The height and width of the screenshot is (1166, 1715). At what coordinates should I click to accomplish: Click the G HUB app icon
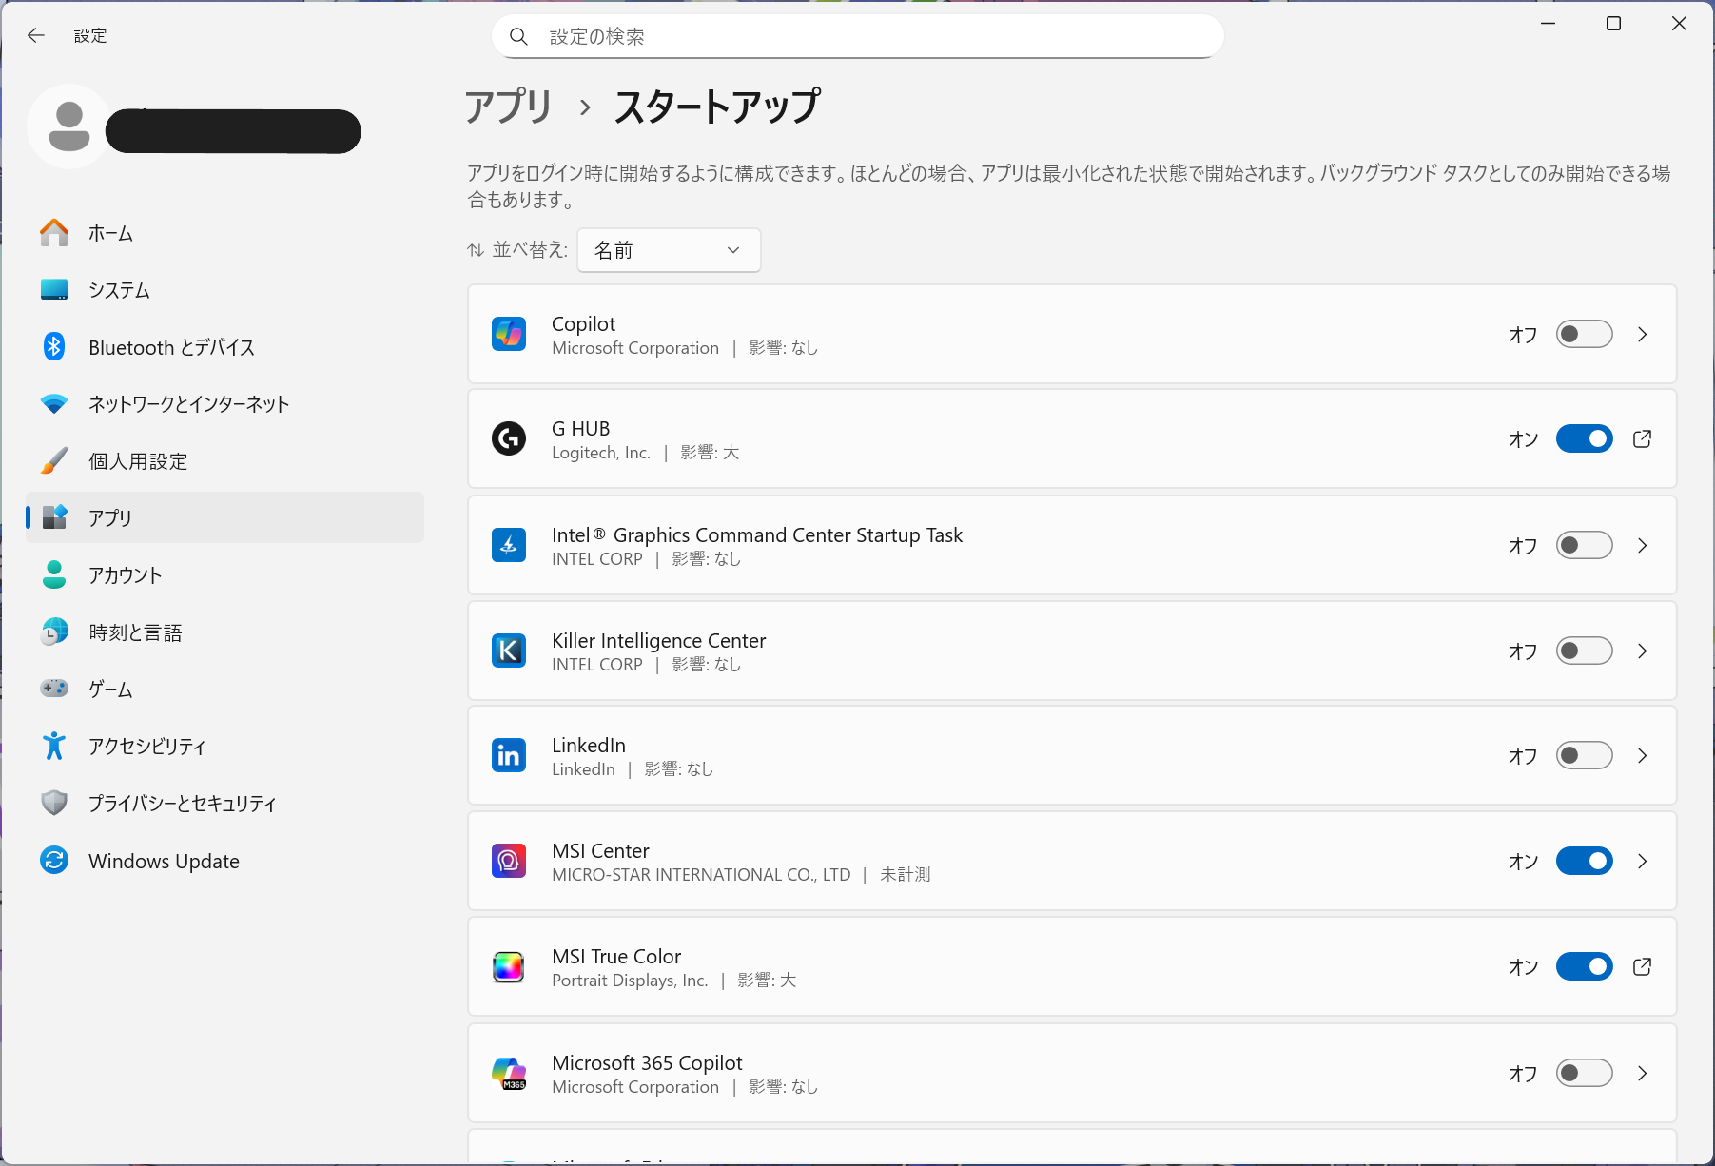coord(509,438)
